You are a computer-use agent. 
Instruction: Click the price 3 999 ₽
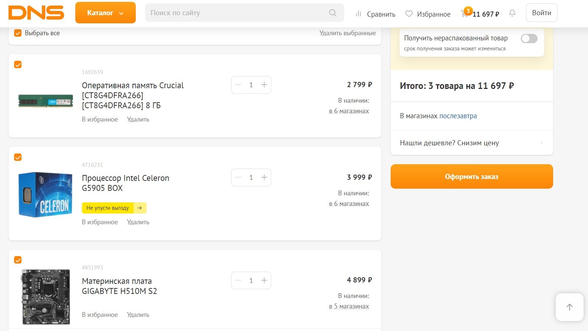tap(359, 177)
